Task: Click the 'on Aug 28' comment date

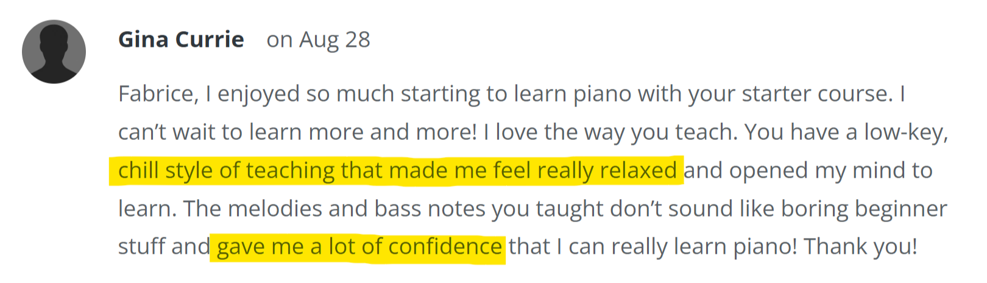Action: coord(318,40)
